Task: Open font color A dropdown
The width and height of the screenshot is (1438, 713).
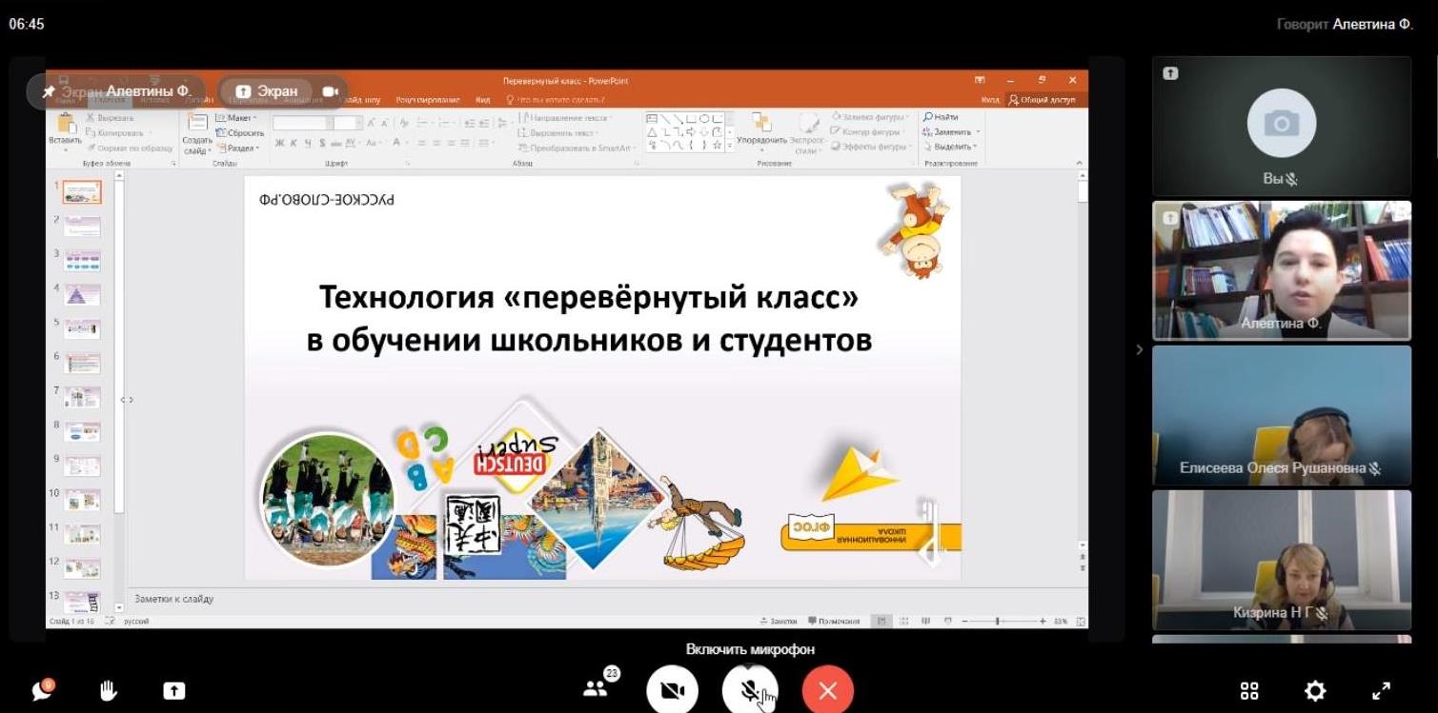Action: [399, 143]
